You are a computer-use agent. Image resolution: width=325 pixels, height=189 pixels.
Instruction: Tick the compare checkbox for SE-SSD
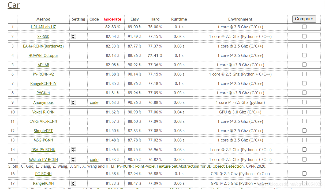coord(304,36)
